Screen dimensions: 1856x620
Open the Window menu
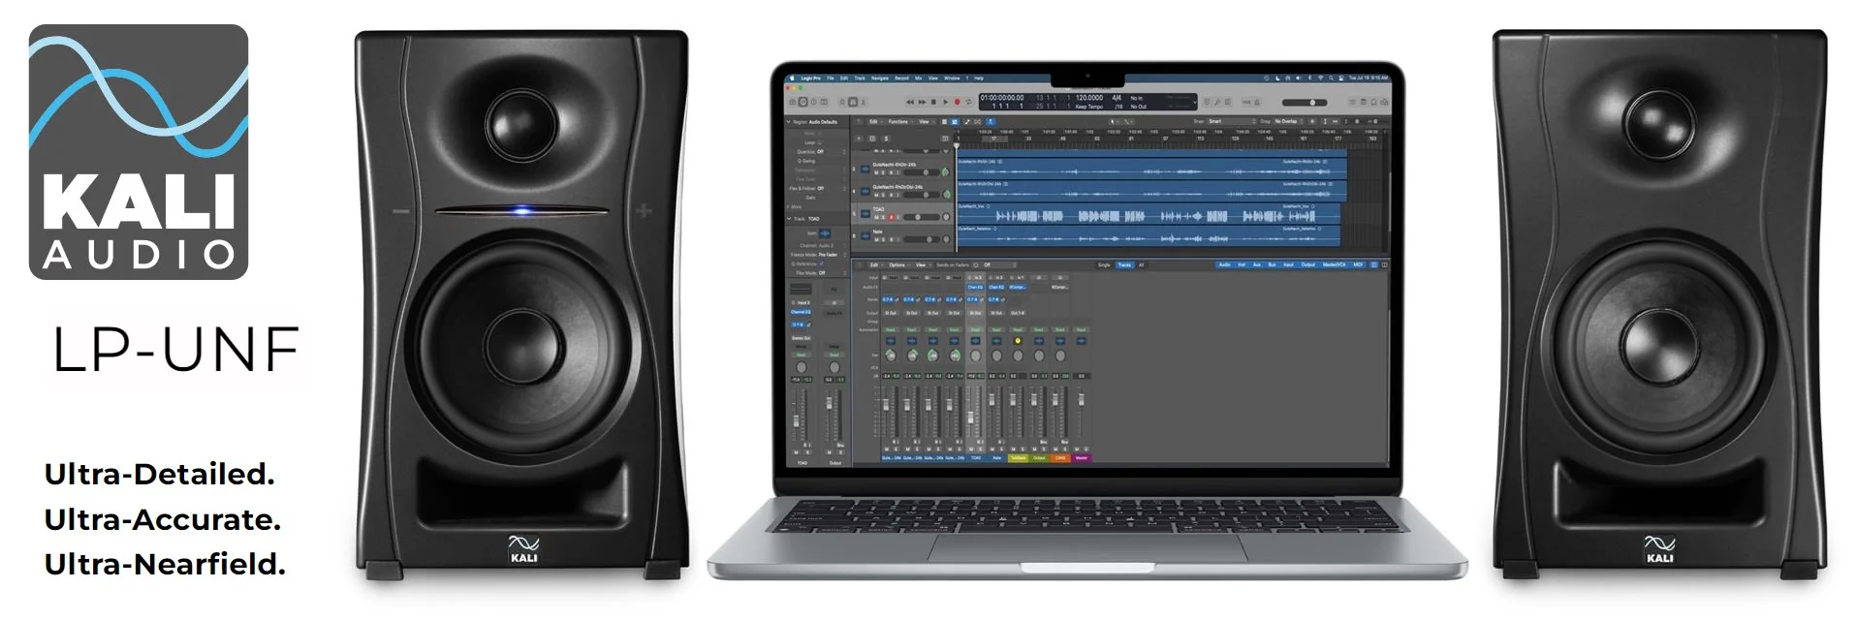pos(952,78)
